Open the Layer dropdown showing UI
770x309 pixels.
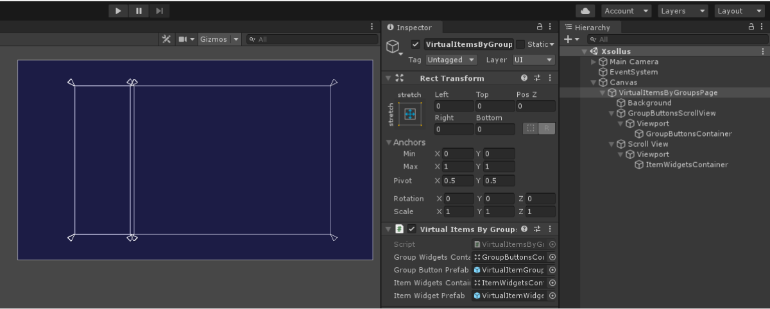click(x=533, y=60)
